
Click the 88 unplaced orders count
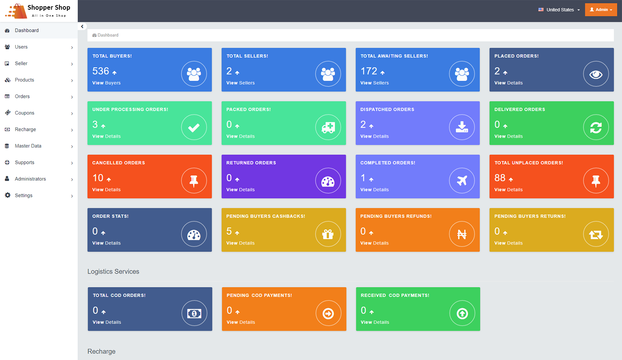tap(500, 178)
